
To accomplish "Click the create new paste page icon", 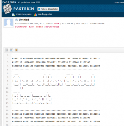I will (x=14, y=14).
